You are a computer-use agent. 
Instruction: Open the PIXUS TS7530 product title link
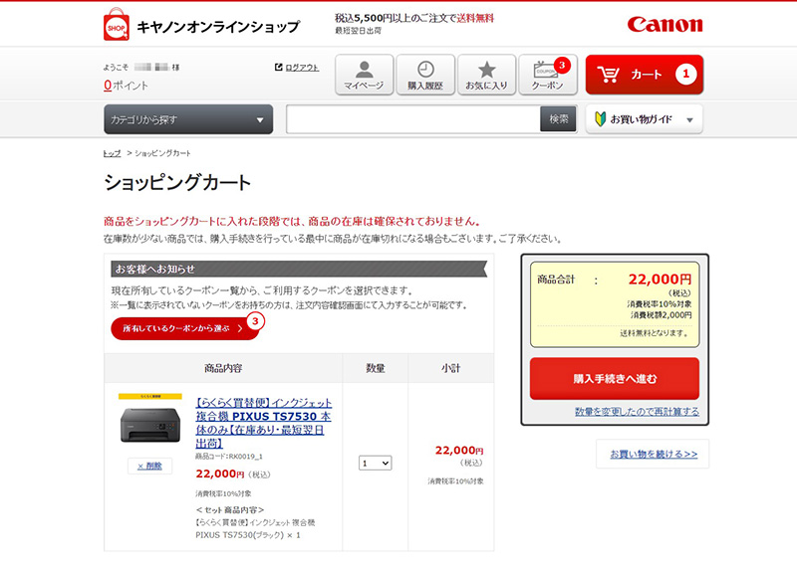click(263, 423)
